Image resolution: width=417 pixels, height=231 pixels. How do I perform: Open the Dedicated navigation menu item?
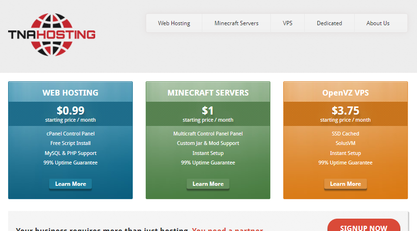[329, 23]
